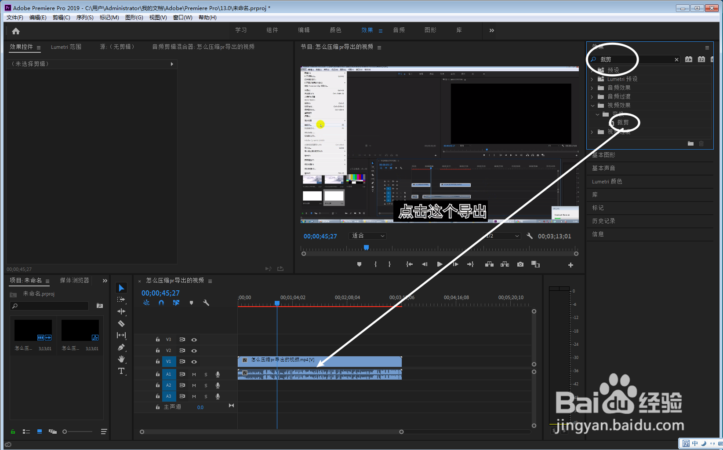Open the Lumetri 范围 panel tab
This screenshot has width=723, height=450.
[x=66, y=47]
